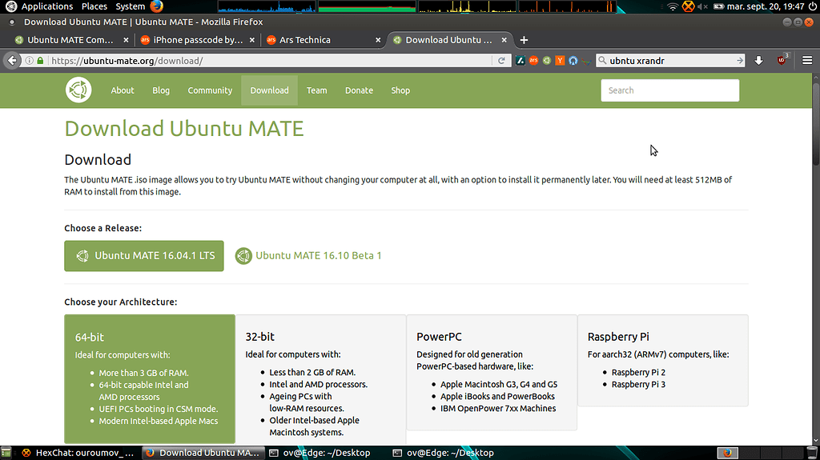Image resolution: width=820 pixels, height=460 pixels.
Task: Select the Ubuntu MATE 16.10 Beta 1 release
Action: (308, 256)
